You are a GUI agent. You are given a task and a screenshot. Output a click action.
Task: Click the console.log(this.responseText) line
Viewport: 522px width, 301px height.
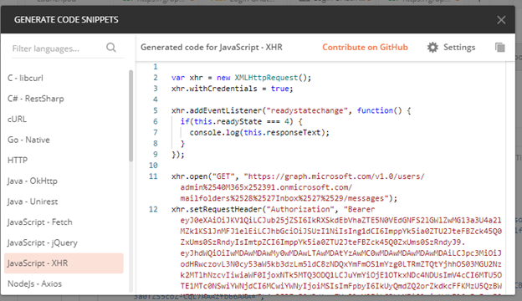point(259,133)
